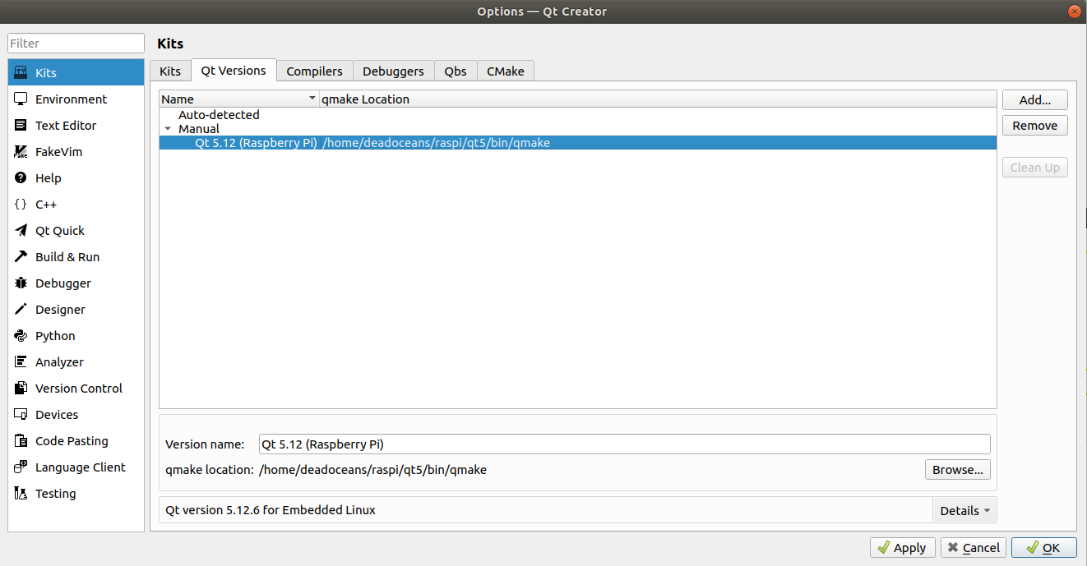
Task: Click the Cancel button
Action: pos(974,548)
